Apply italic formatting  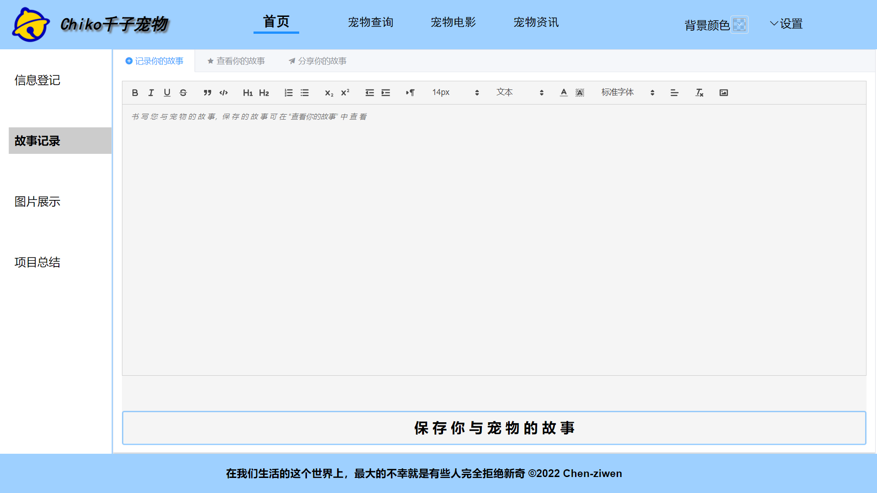click(151, 93)
